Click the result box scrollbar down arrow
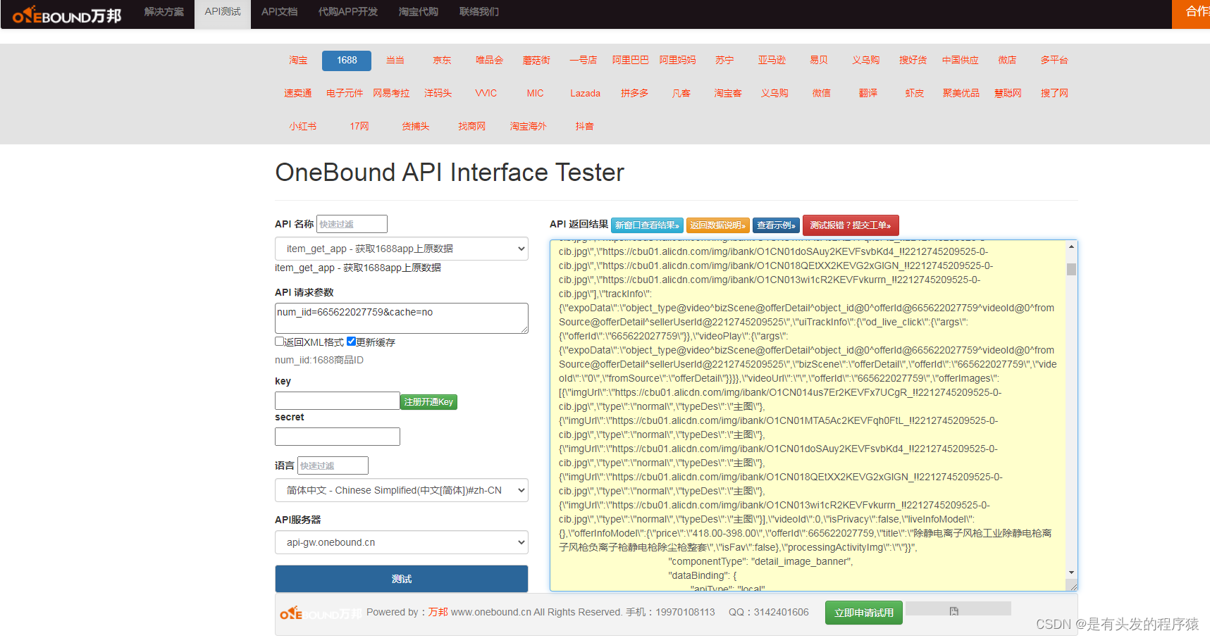The height and width of the screenshot is (638, 1210). tap(1071, 573)
